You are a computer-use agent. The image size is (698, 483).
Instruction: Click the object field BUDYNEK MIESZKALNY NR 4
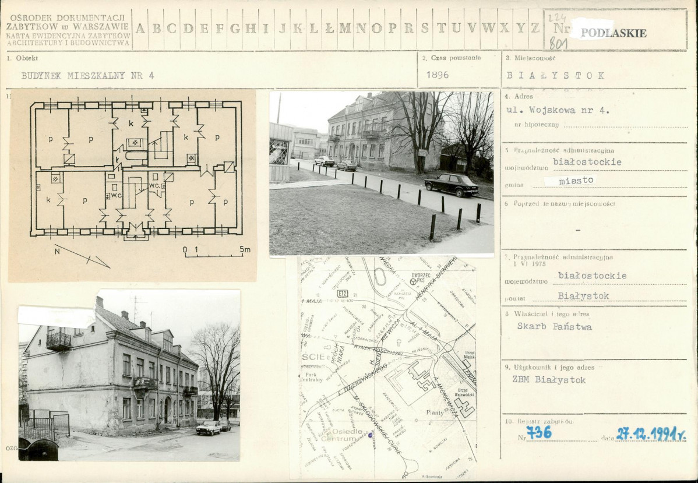point(87,75)
